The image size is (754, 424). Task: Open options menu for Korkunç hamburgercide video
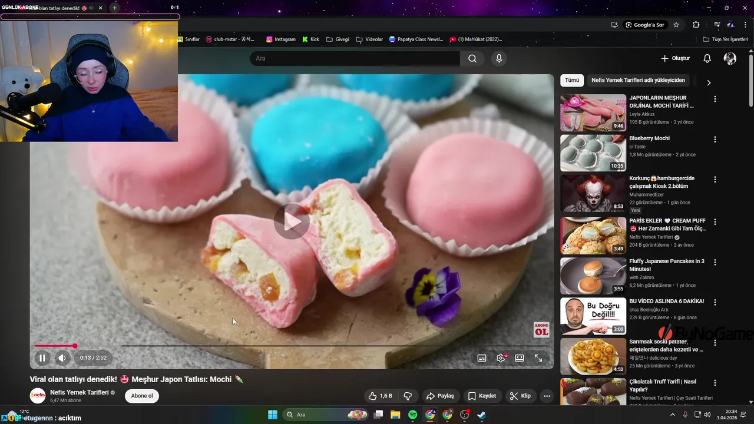pyautogui.click(x=715, y=180)
